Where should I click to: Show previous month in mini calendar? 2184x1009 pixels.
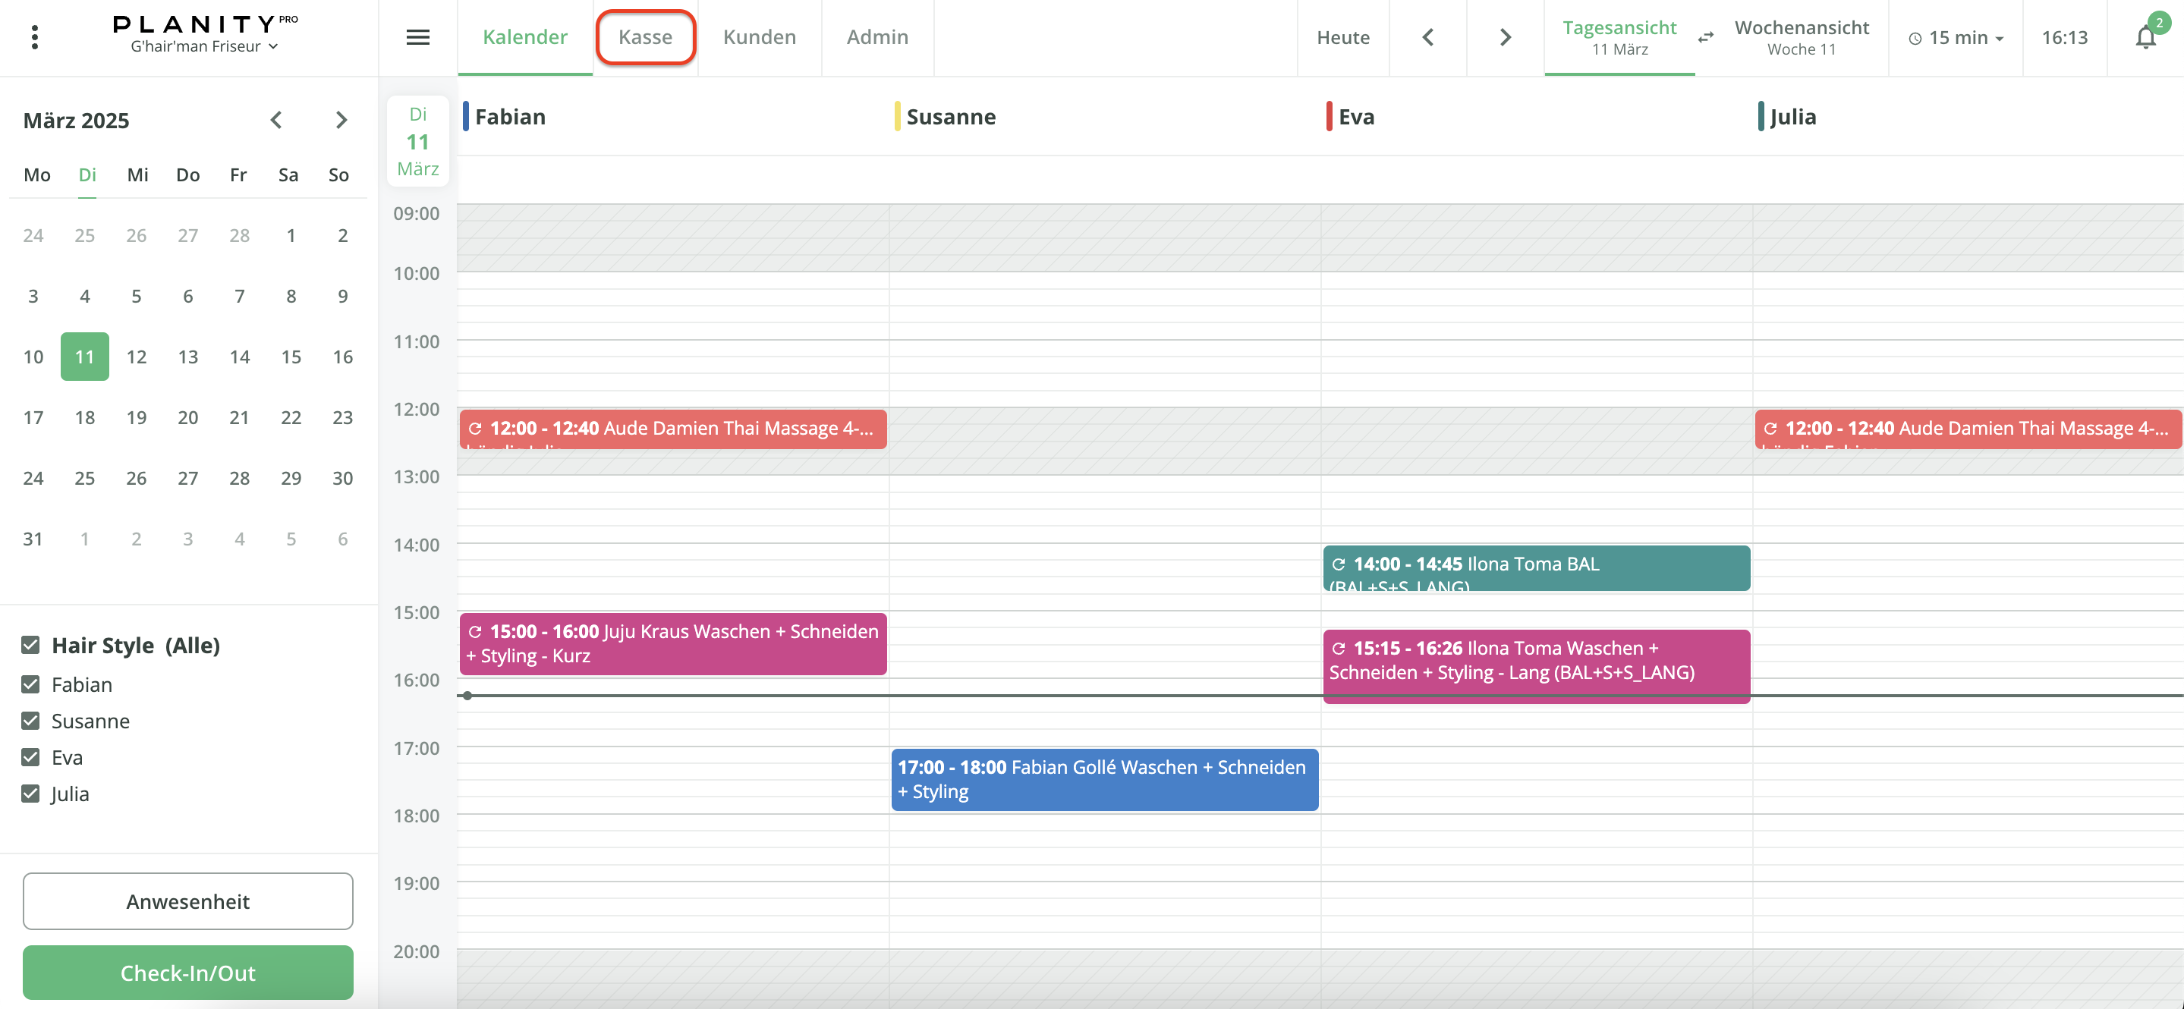point(275,121)
